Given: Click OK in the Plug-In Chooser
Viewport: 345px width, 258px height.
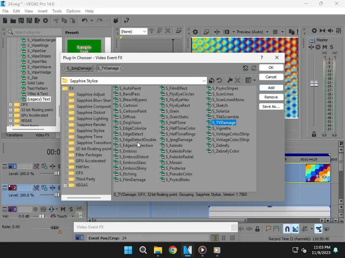Looking at the screenshot, I should tap(271, 68).
